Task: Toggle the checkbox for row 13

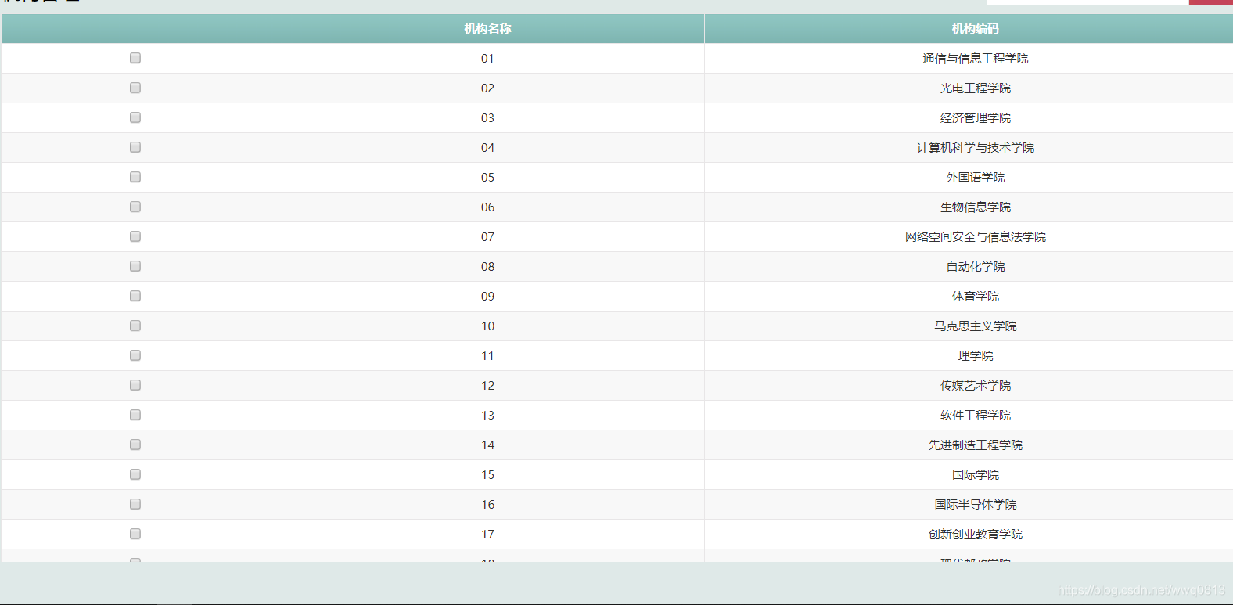Action: [135, 415]
